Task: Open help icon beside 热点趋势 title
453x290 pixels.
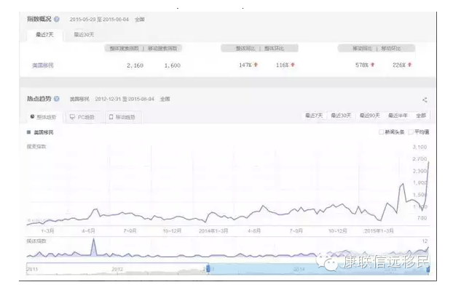Action: tap(57, 99)
